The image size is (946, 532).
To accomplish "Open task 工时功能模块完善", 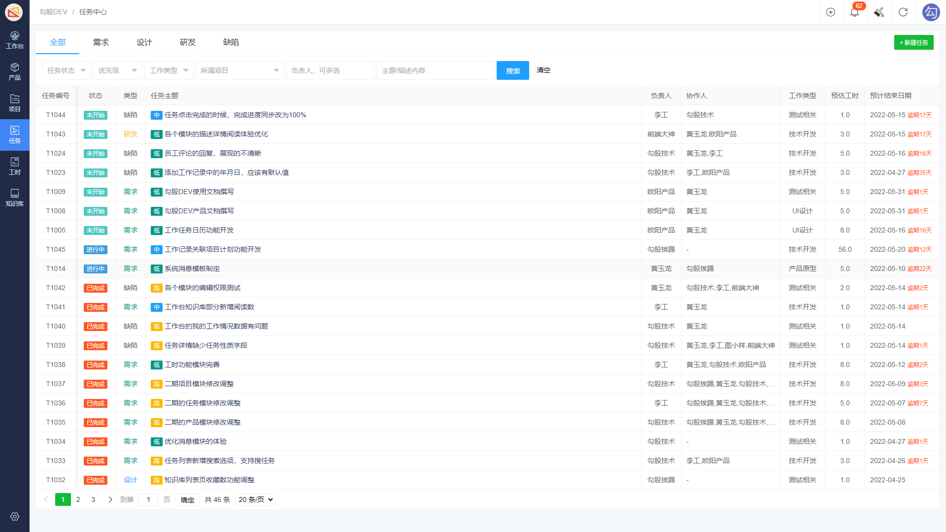I will [192, 365].
